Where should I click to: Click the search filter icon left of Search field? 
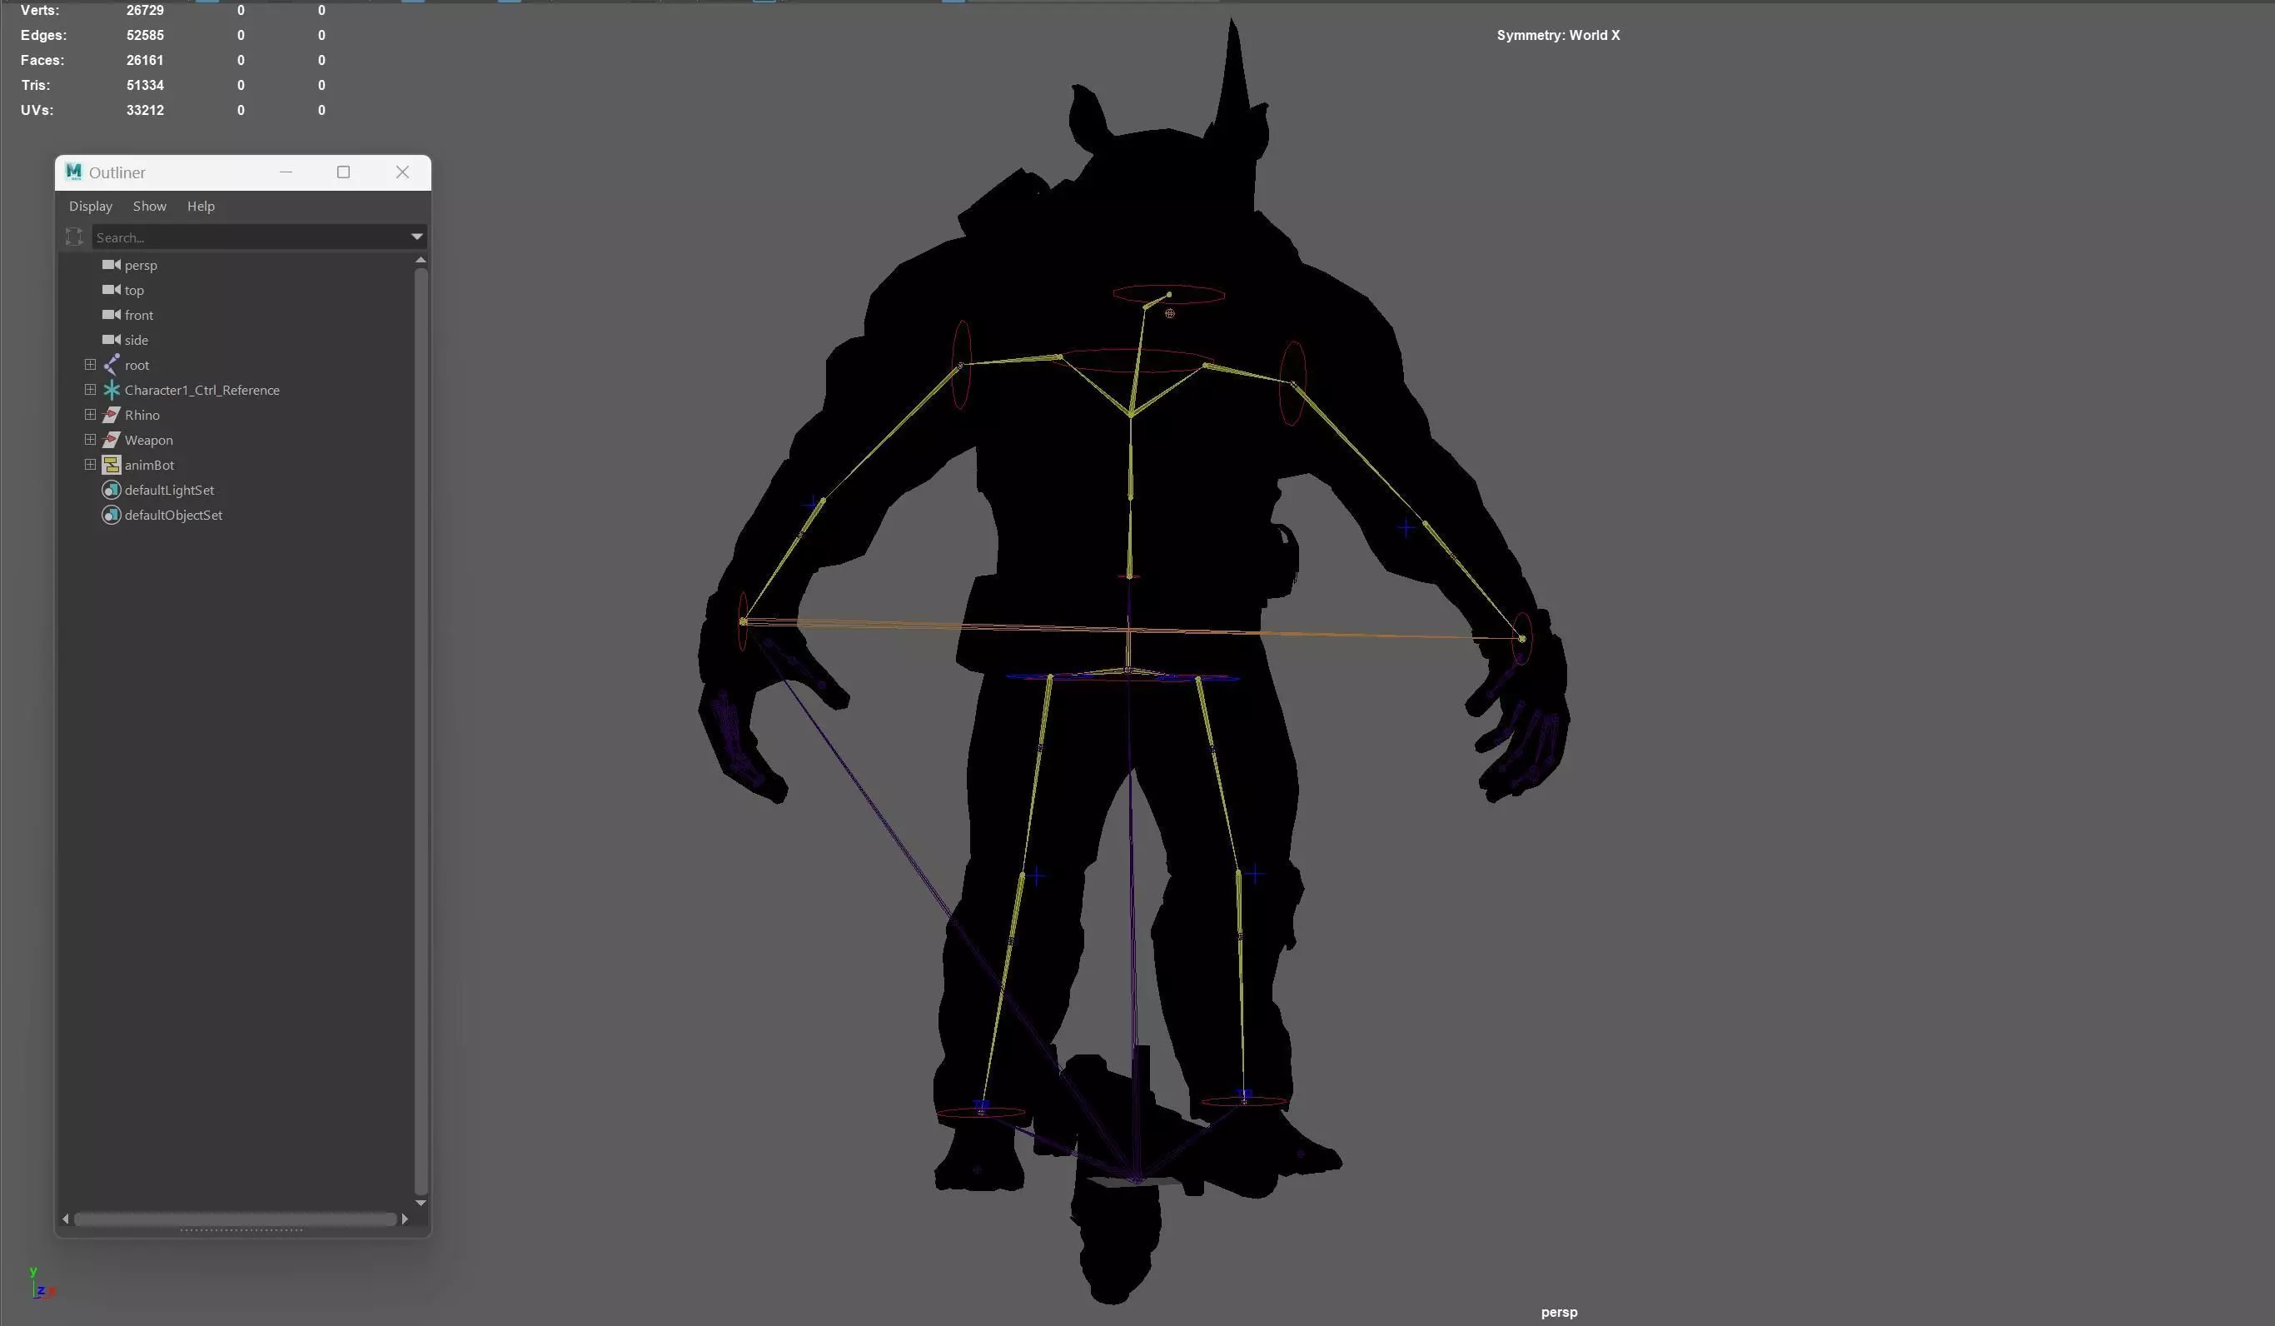[x=74, y=237]
